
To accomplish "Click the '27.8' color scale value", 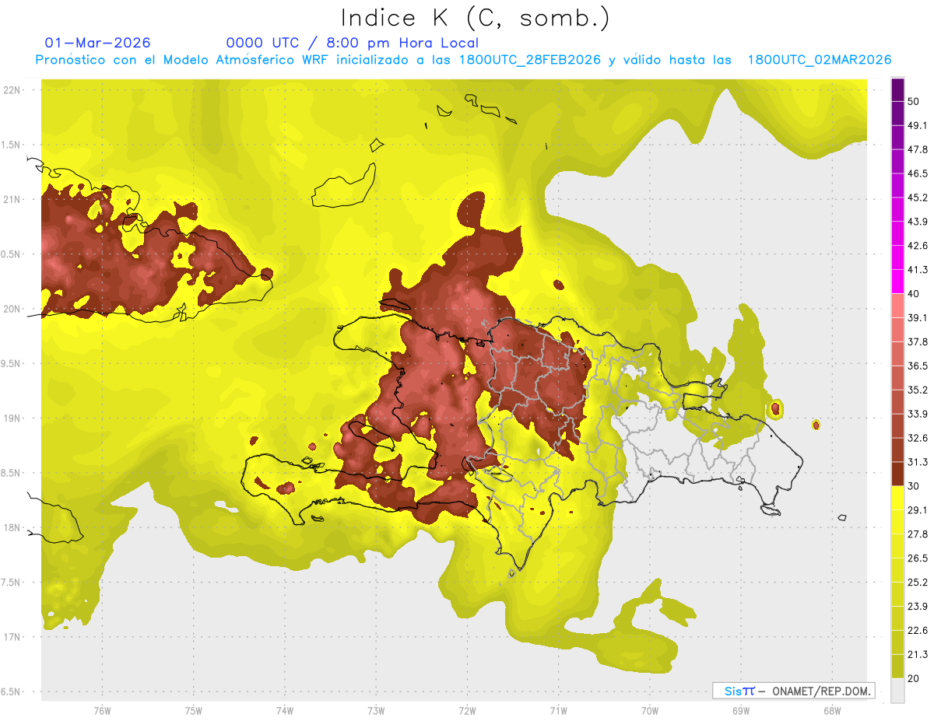I will 918,534.
